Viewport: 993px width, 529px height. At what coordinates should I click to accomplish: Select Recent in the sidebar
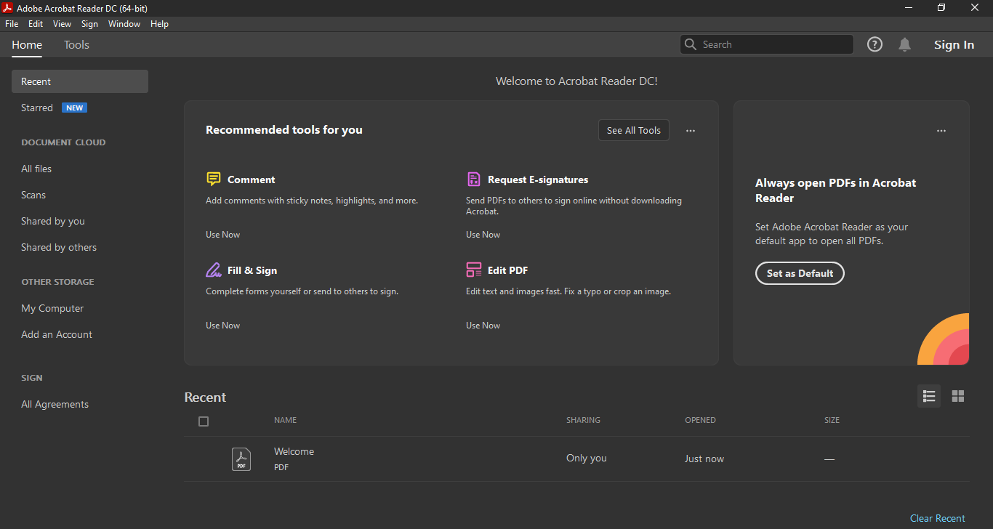tap(80, 81)
